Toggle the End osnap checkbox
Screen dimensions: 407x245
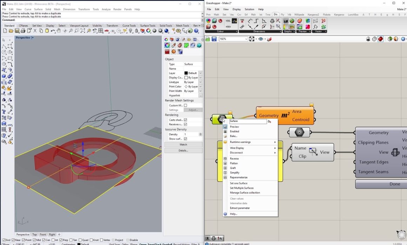(4, 240)
